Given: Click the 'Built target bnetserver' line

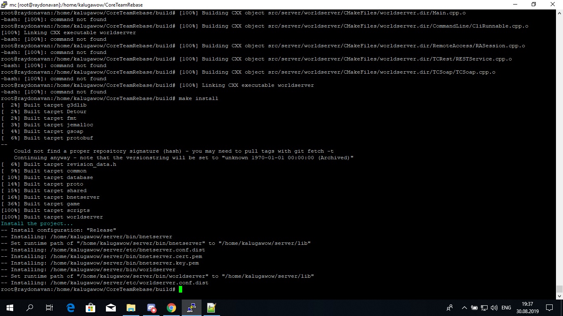Looking at the screenshot, I should pos(50,197).
